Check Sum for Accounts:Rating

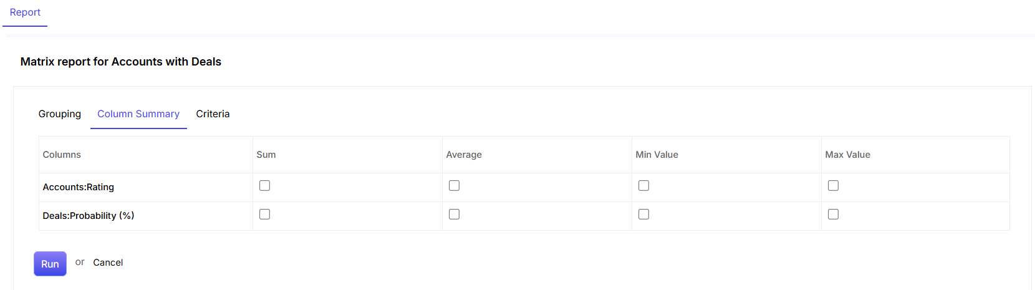[264, 186]
